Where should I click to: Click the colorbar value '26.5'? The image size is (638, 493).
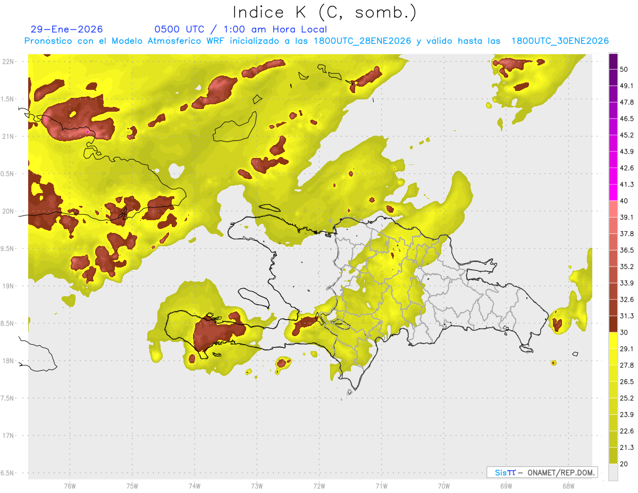pos(627,381)
